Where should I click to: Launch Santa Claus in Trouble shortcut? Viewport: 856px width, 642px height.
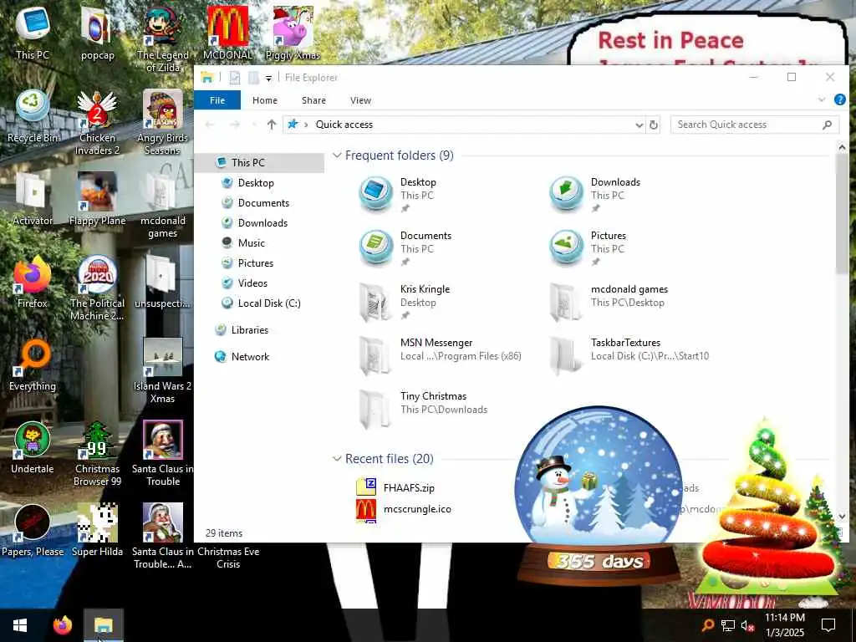(x=162, y=454)
